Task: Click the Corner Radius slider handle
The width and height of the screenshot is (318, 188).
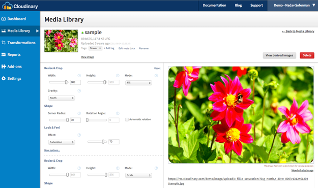Action: (67, 120)
